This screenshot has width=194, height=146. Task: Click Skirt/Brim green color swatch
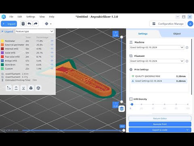click(2, 64)
